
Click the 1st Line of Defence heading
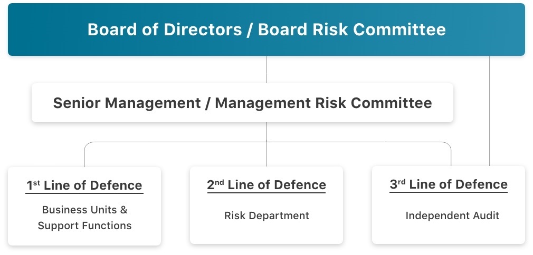pos(84,185)
